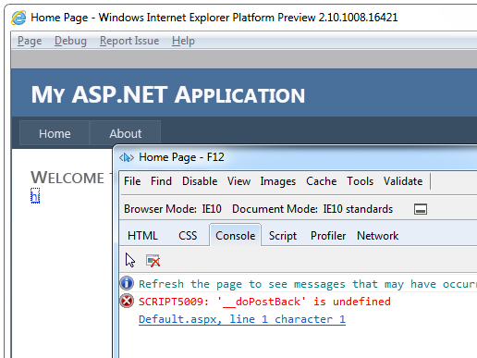Image resolution: width=477 pixels, height=358 pixels.
Task: Select the Console tab
Action: tap(236, 235)
